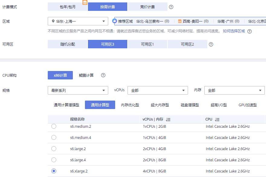Switch to GPU加速型 tab
This screenshot has height=177, width=266.
point(248,105)
